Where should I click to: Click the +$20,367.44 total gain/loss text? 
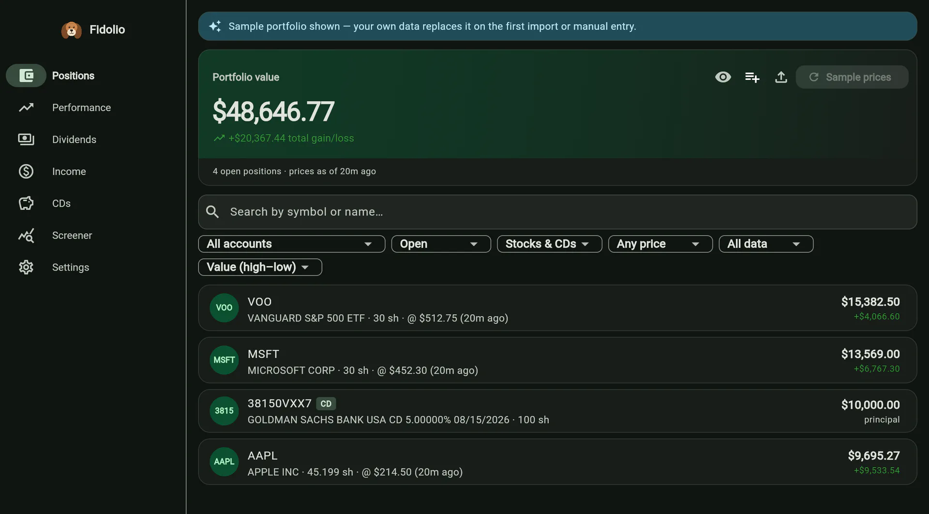tap(291, 138)
